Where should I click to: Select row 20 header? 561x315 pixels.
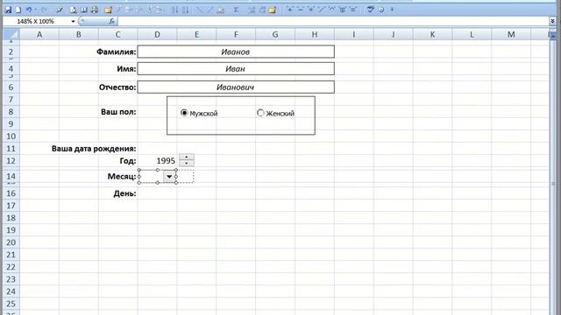click(x=11, y=242)
